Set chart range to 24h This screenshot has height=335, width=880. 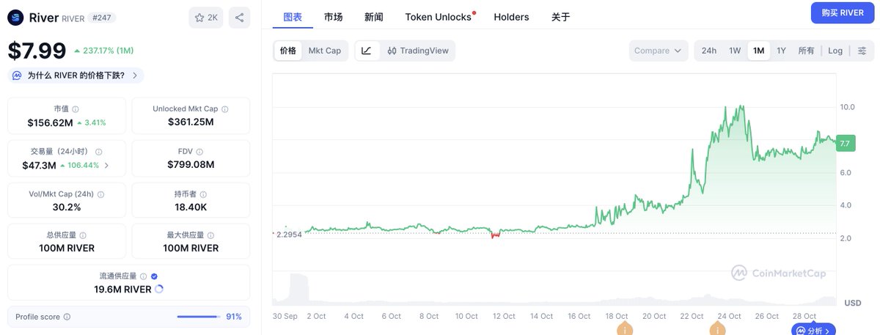(x=709, y=51)
